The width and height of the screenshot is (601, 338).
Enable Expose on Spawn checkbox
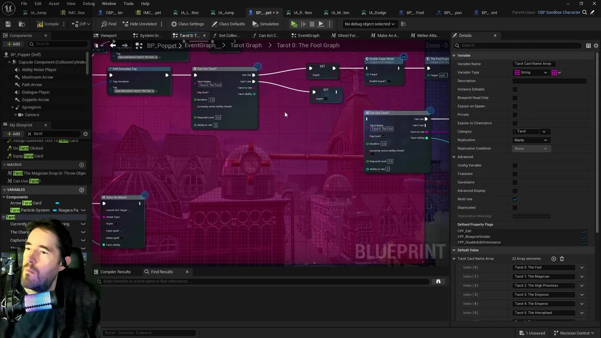pyautogui.click(x=515, y=106)
